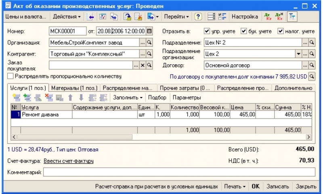Open the Печать dropdown menu

pos(234,187)
